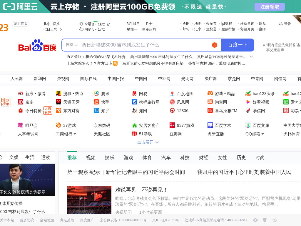Click the 12306 railway icon
301x226 pixels.
click(x=172, y=110)
